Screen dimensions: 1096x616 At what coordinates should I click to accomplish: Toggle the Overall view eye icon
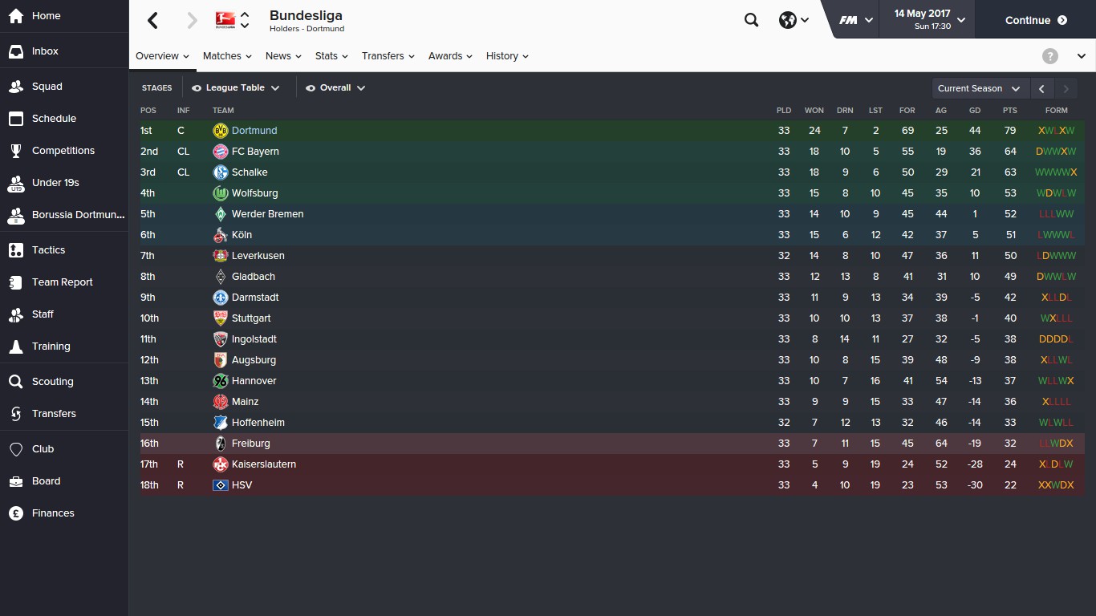coord(311,88)
